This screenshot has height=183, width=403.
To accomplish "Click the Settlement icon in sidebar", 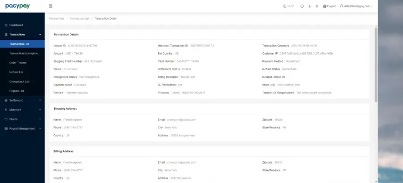I will pyautogui.click(x=6, y=100).
